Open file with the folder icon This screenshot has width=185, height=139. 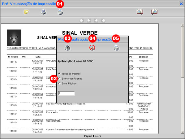pos(26,12)
